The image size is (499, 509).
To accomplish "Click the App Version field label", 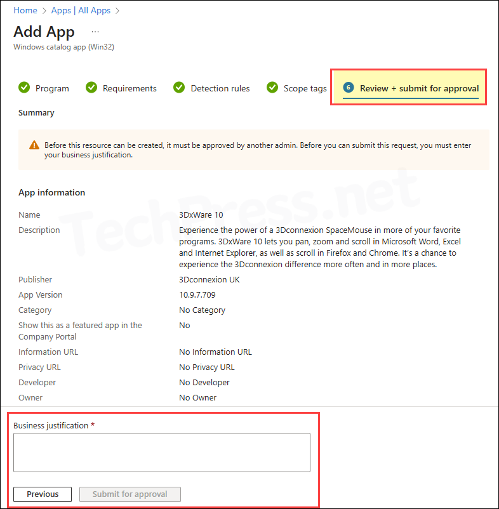I will tap(40, 294).
